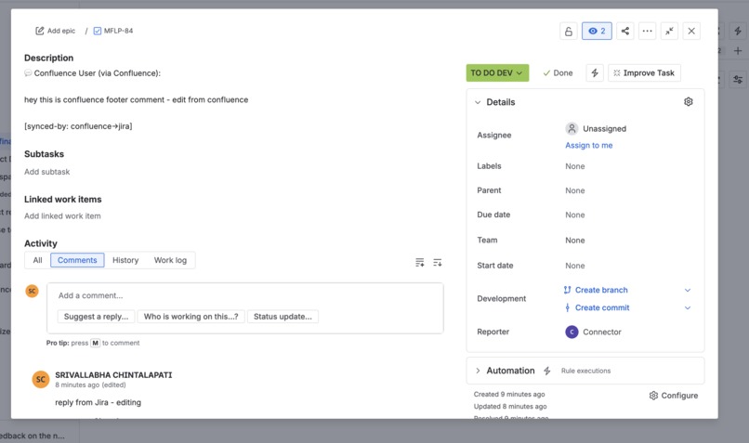Click the plus icon in the background window

pos(738,50)
